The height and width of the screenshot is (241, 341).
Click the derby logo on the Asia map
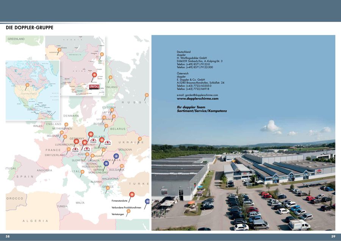[x=94, y=87]
